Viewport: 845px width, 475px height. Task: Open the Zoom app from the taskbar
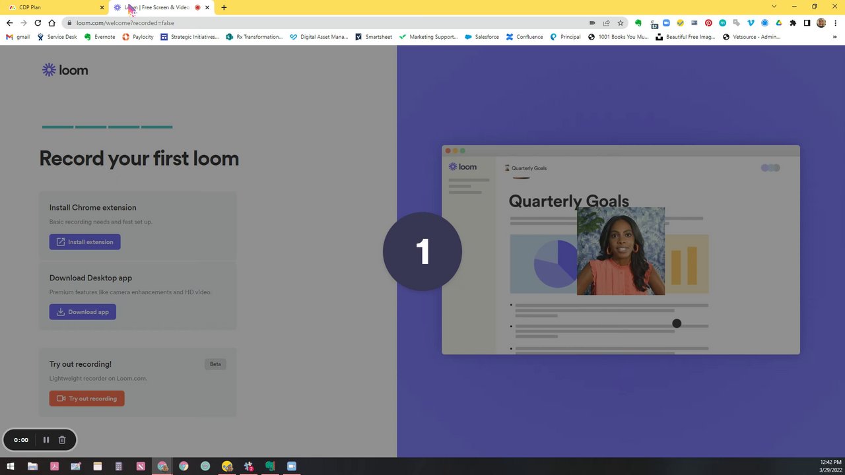pos(292,466)
